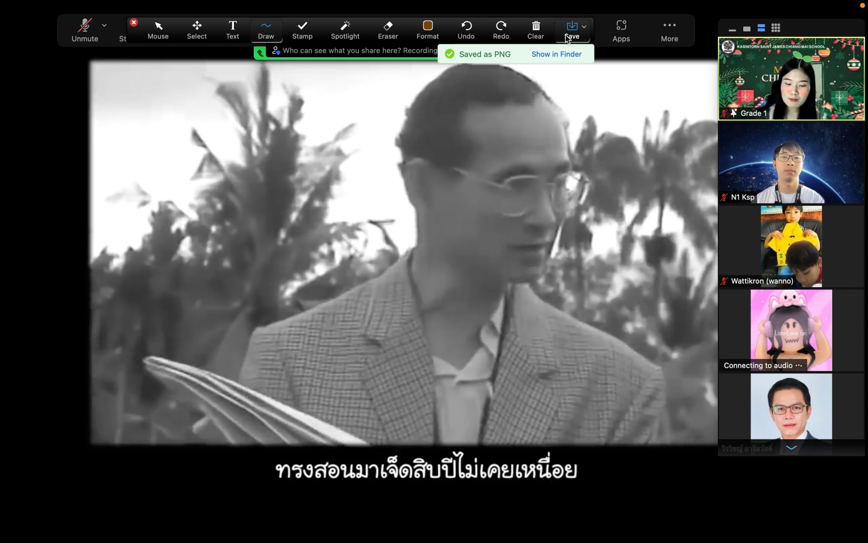The height and width of the screenshot is (543, 868).
Task: Open the More options menu
Action: pyautogui.click(x=669, y=31)
